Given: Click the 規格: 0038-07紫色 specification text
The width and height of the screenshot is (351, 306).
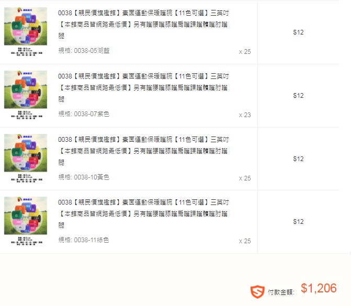Looking at the screenshot, I should point(84,114).
